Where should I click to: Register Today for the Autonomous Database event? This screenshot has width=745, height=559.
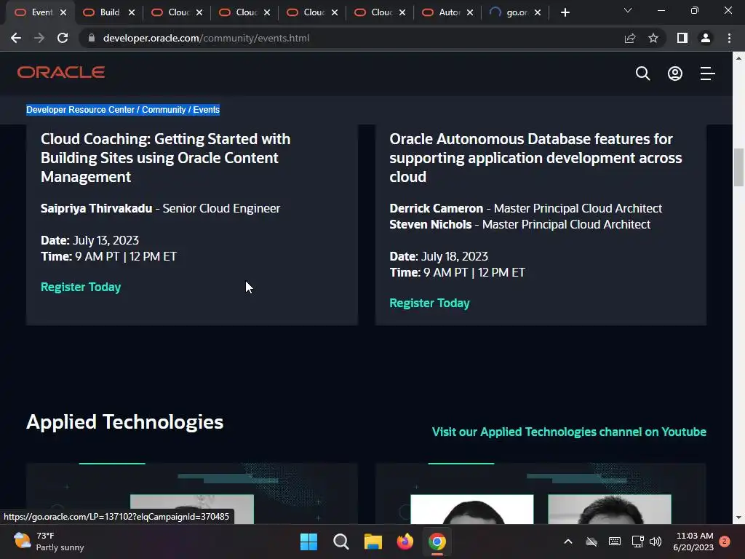pyautogui.click(x=429, y=304)
